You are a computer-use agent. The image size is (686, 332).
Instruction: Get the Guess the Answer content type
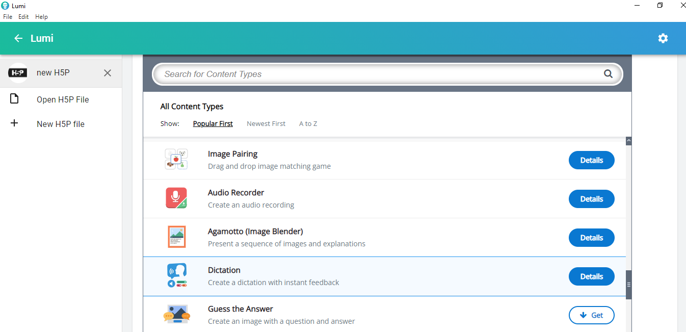tap(591, 315)
